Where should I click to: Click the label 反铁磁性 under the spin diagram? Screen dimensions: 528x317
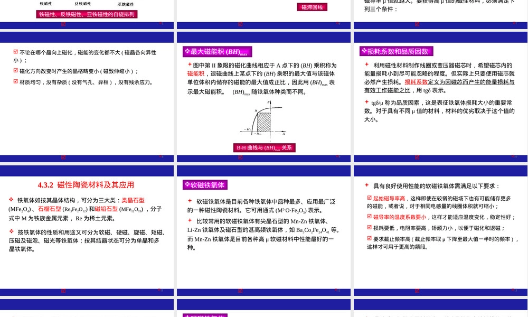[83, 4]
